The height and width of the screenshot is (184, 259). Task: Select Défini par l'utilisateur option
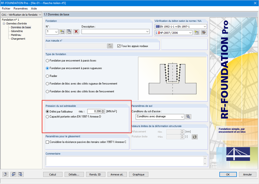(59, 111)
